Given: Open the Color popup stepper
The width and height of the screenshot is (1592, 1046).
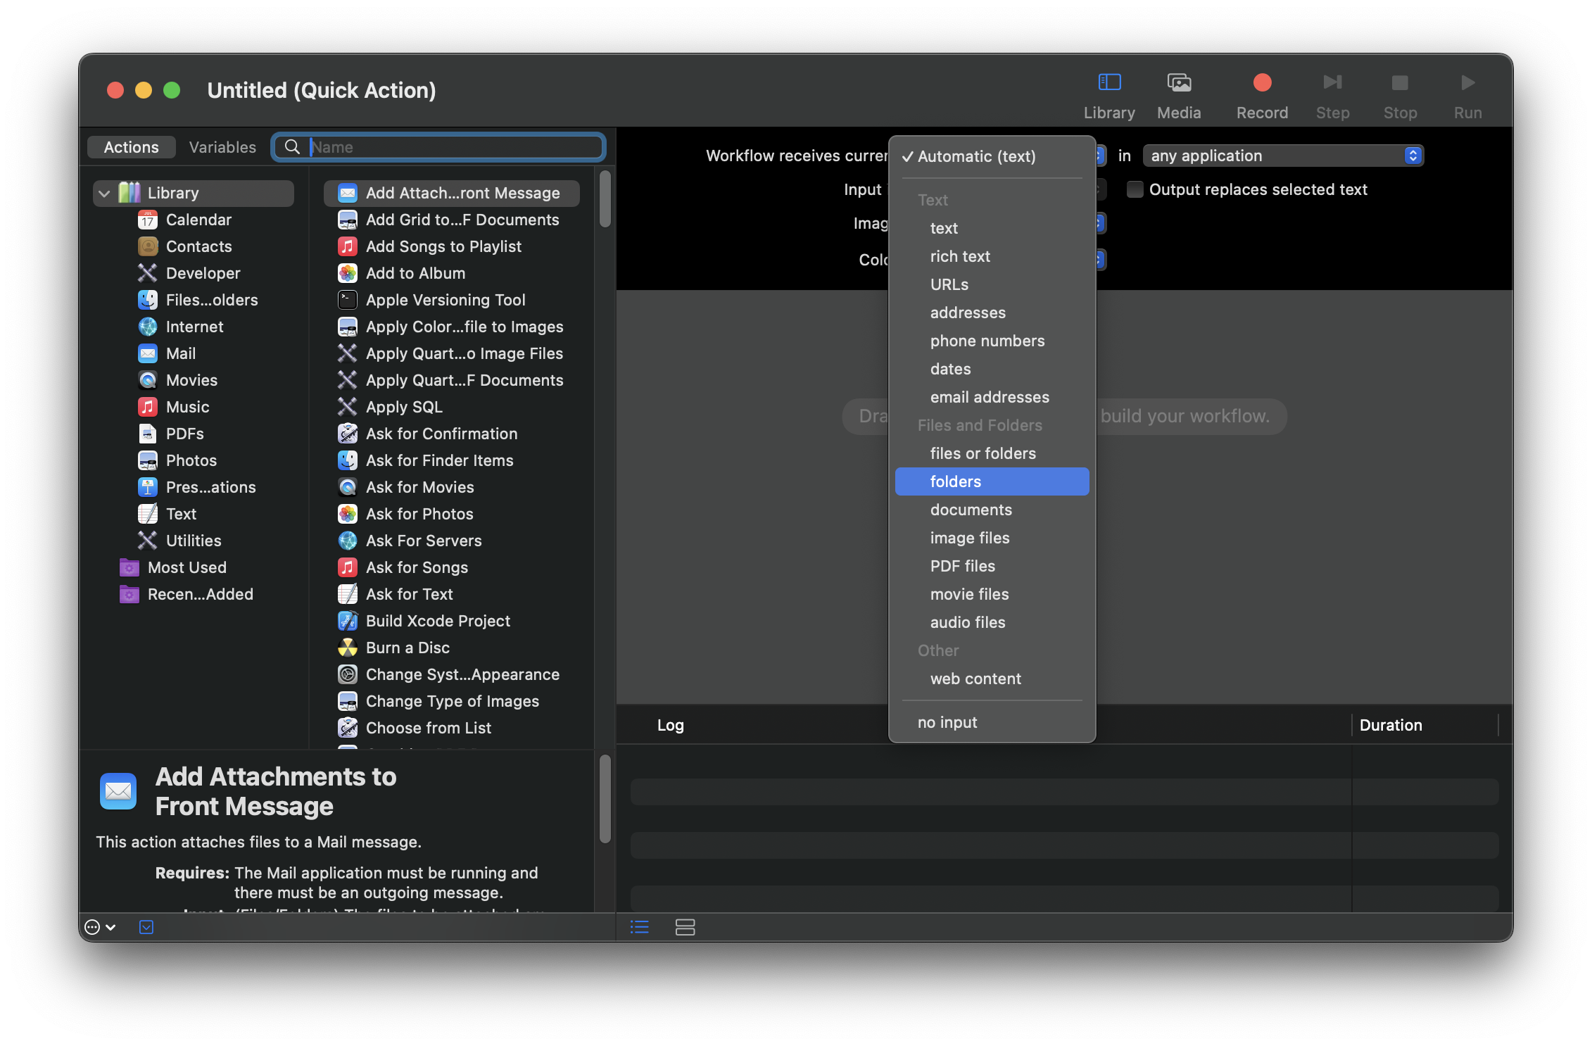Looking at the screenshot, I should click(x=1101, y=260).
